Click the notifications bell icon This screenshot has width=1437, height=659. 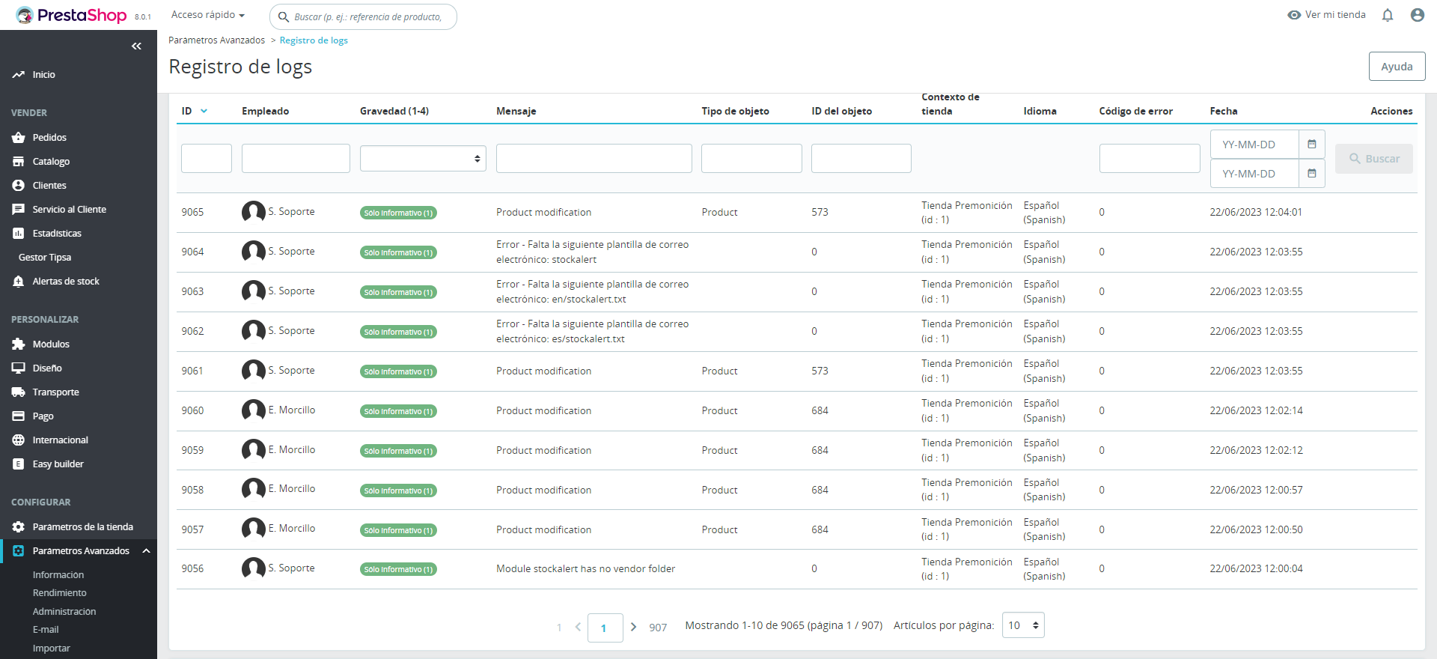tap(1387, 15)
